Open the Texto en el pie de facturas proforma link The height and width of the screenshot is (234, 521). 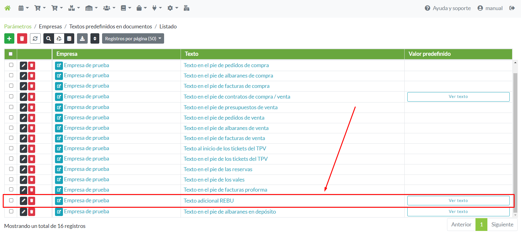pos(225,190)
